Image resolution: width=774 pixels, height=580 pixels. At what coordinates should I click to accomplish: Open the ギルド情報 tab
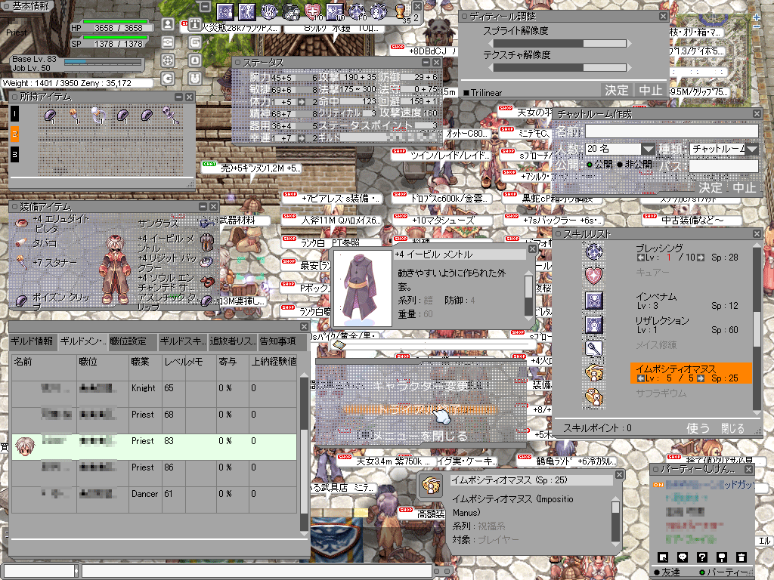32,341
